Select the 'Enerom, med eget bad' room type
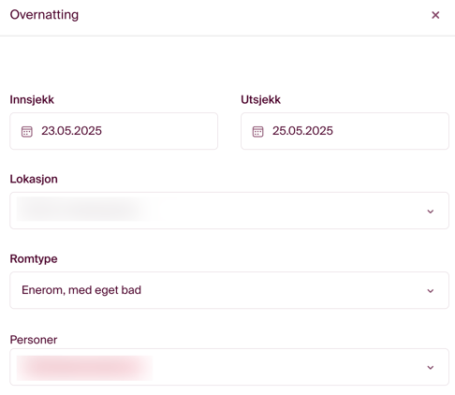This screenshot has height=395, width=455. pyautogui.click(x=81, y=290)
